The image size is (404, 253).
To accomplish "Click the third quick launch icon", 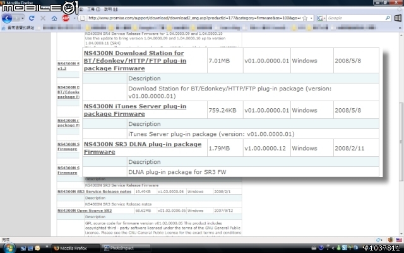I will (x=38, y=249).
